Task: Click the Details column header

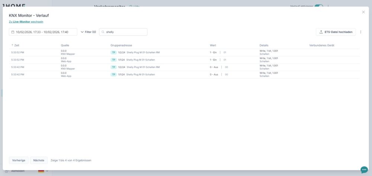Action: [264, 45]
